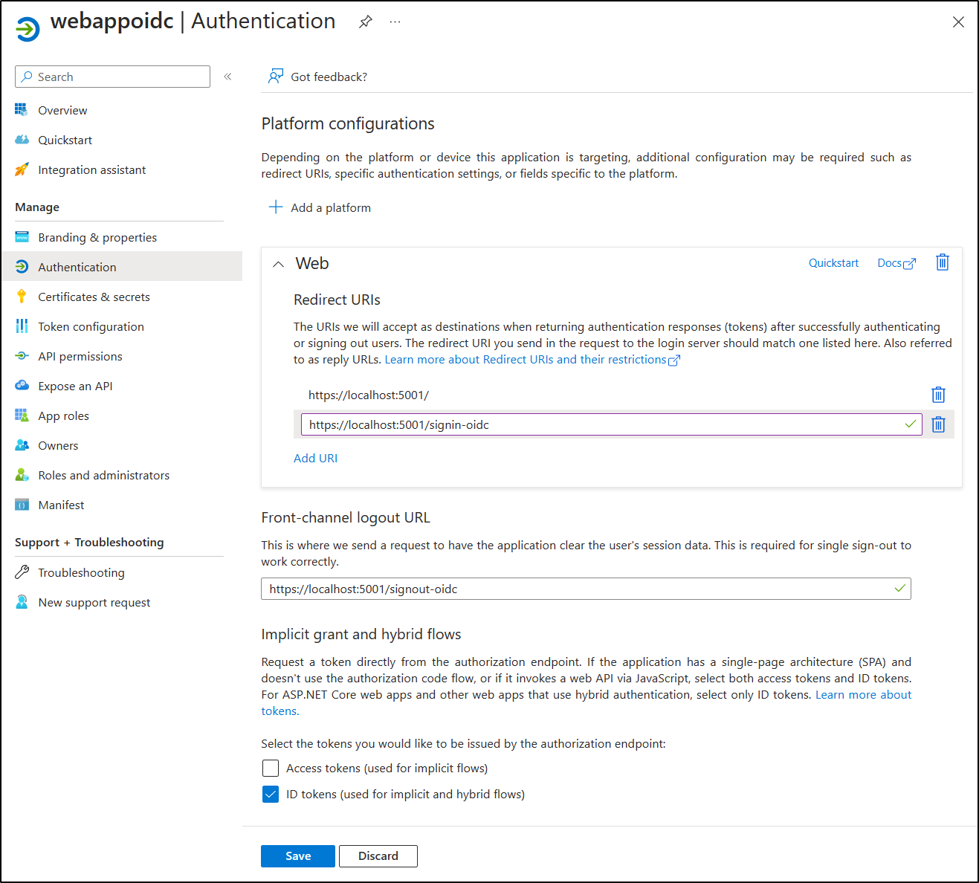Open the Token configuration section icon

tap(22, 326)
